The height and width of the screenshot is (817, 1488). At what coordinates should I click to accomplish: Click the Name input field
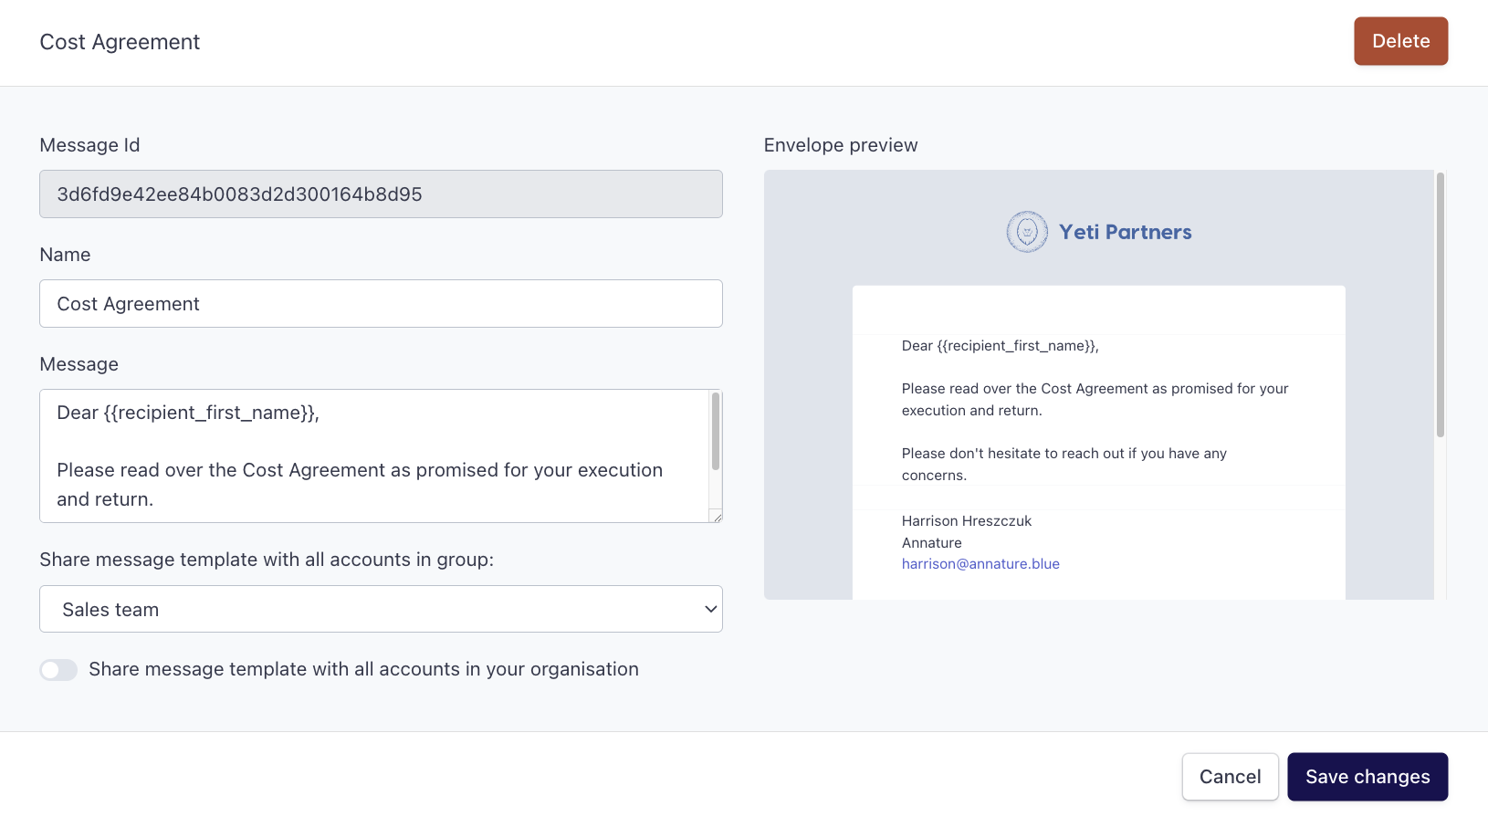tap(381, 304)
